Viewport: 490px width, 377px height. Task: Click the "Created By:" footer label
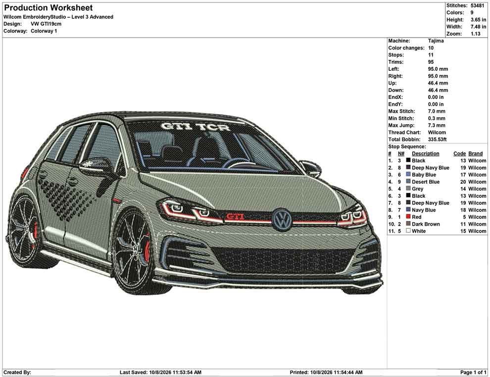tap(17, 372)
